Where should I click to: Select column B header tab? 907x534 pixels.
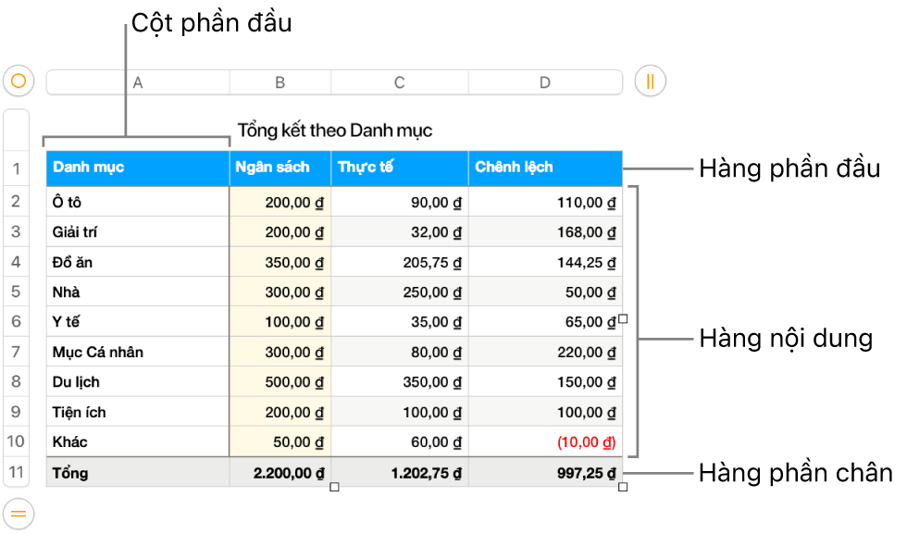(x=280, y=82)
